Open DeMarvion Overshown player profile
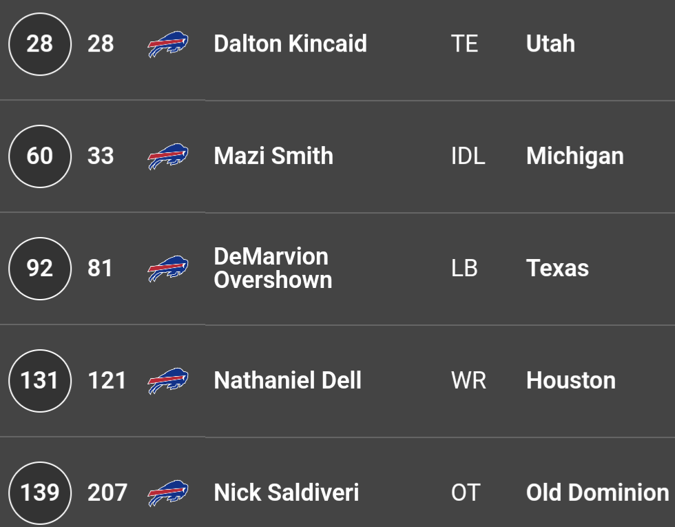This screenshot has height=527, width=675. point(273,268)
